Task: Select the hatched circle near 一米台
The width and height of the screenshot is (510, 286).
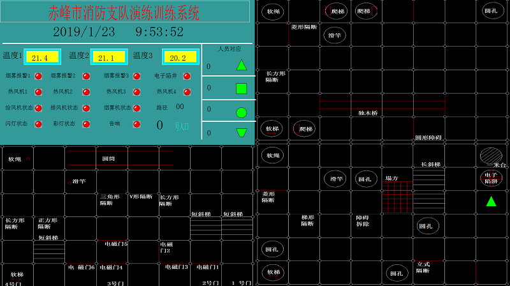Action: pyautogui.click(x=490, y=154)
